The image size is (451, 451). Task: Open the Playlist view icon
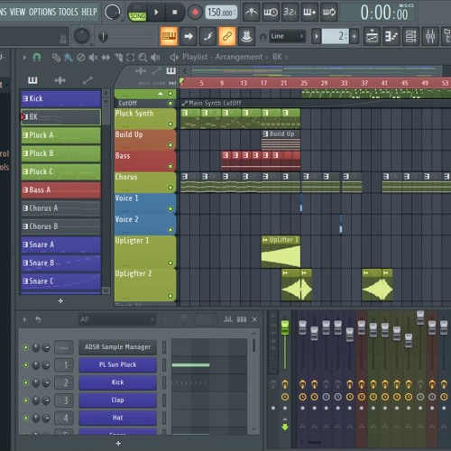[373, 36]
